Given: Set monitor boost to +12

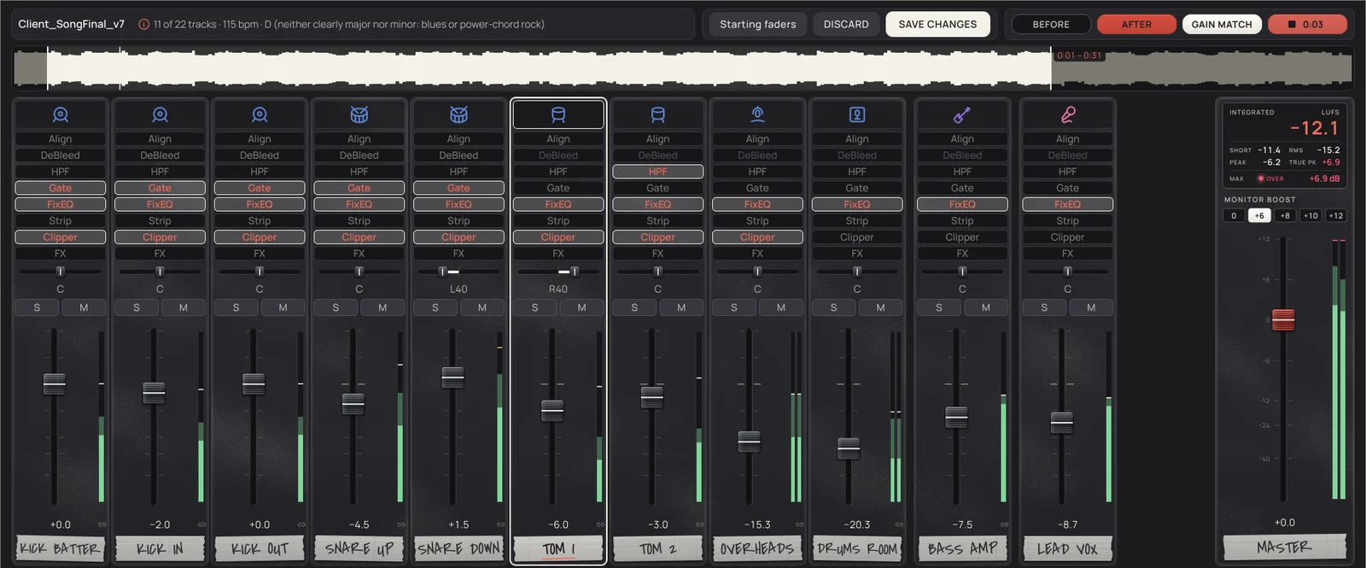Looking at the screenshot, I should [1336, 215].
